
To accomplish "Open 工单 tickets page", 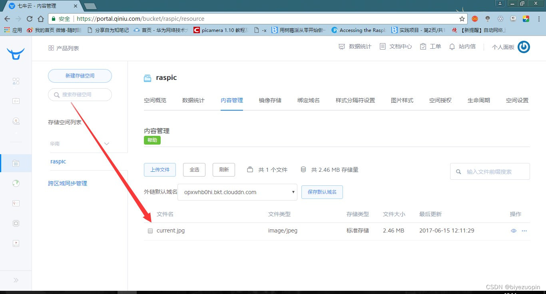I will (x=430, y=47).
